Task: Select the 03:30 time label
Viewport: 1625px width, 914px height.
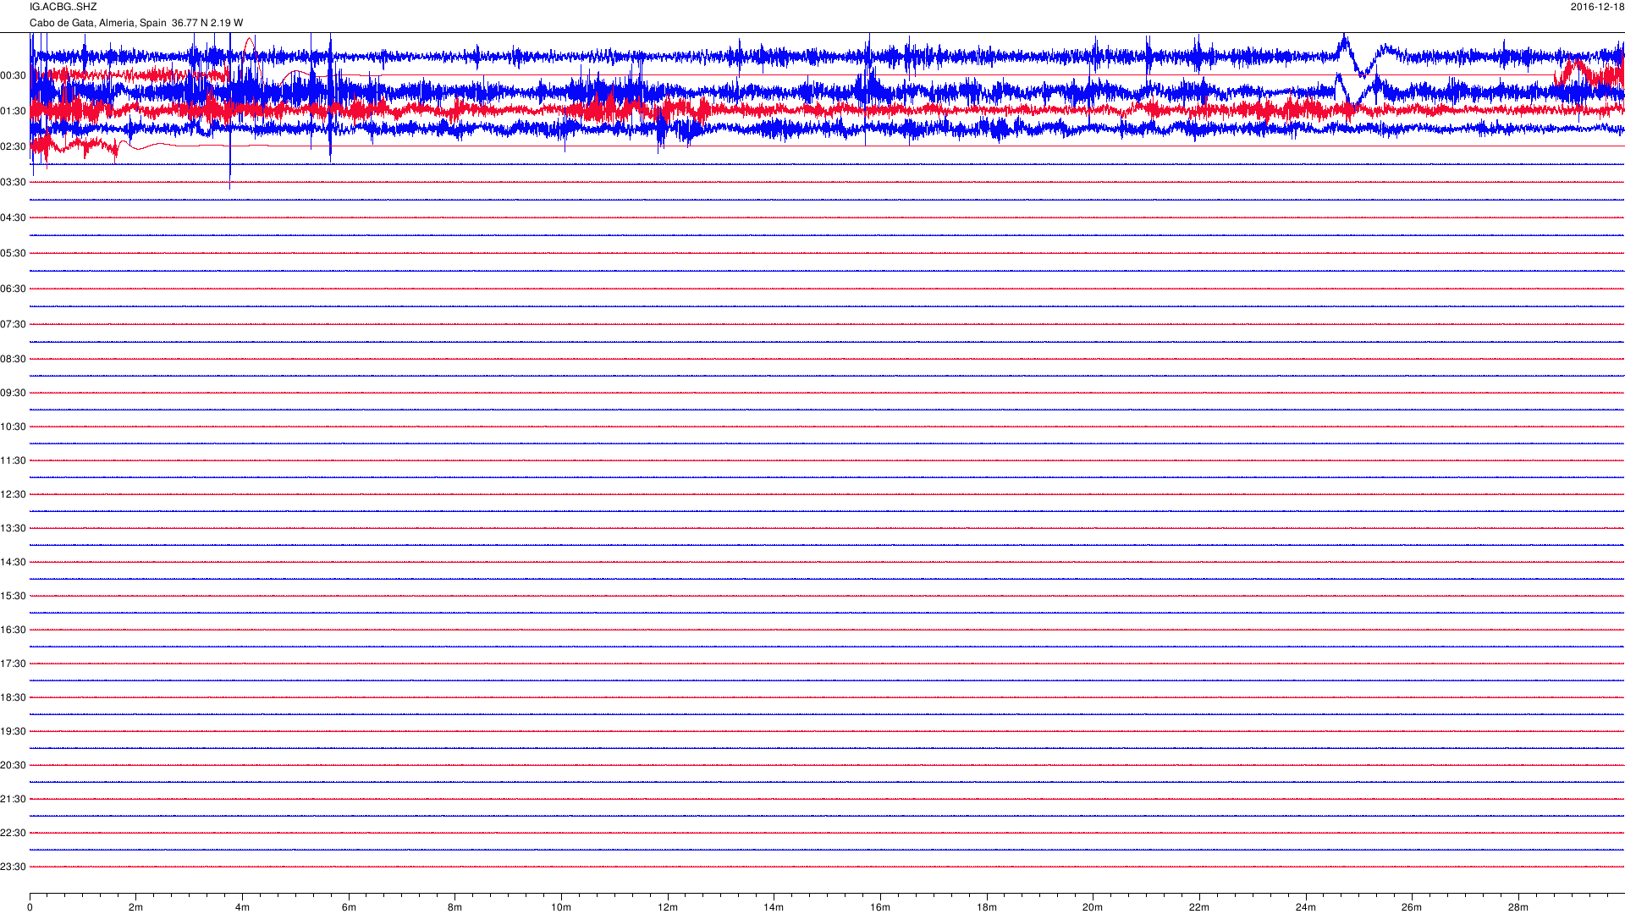Action: pyautogui.click(x=13, y=182)
